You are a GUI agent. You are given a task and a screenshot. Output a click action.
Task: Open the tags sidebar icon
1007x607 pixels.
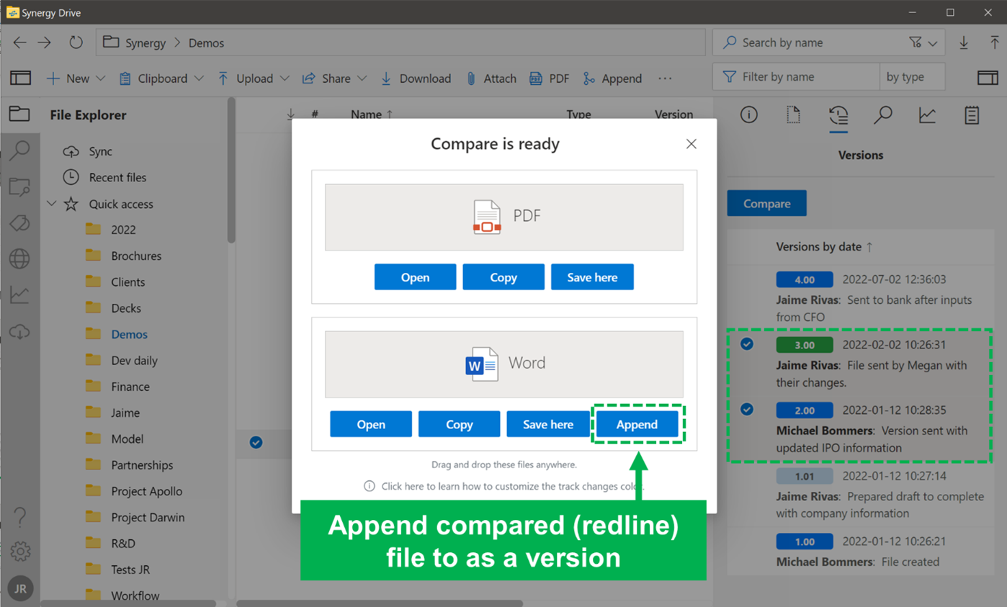coord(19,223)
